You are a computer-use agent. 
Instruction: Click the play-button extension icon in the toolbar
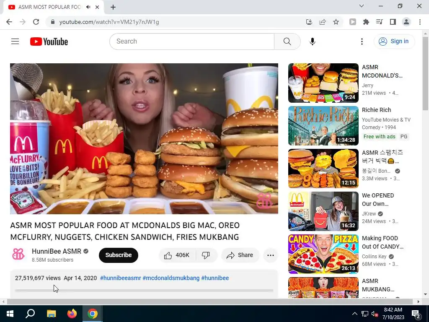click(x=353, y=22)
